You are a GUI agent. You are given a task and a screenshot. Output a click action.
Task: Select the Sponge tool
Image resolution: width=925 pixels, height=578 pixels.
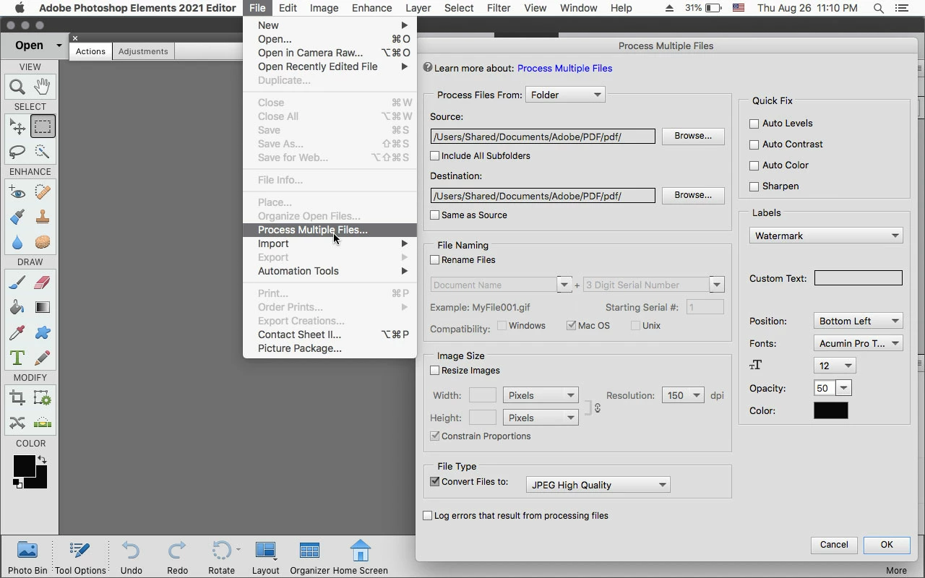point(43,242)
